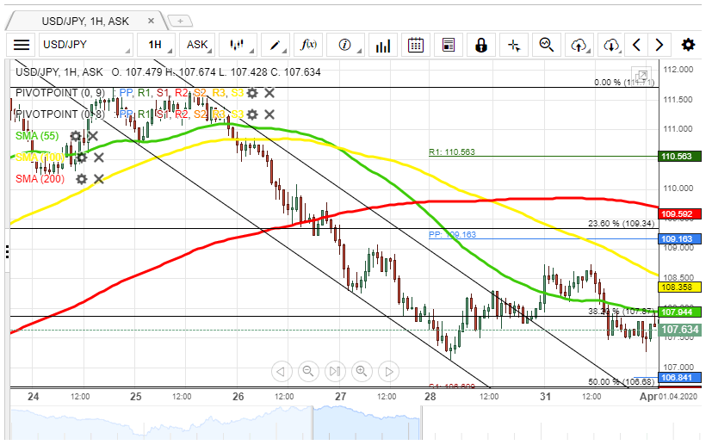Open the f(x) indicators menu
This screenshot has width=712, height=445.
point(308,45)
